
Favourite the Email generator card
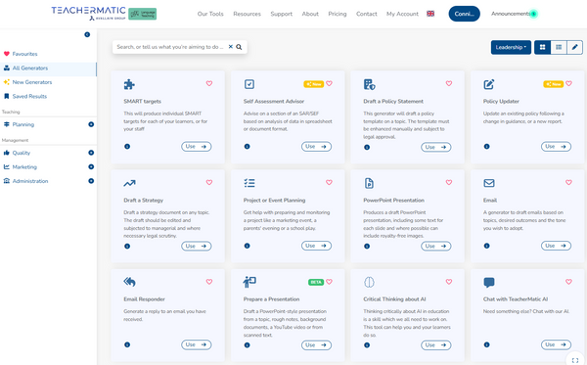click(x=568, y=182)
